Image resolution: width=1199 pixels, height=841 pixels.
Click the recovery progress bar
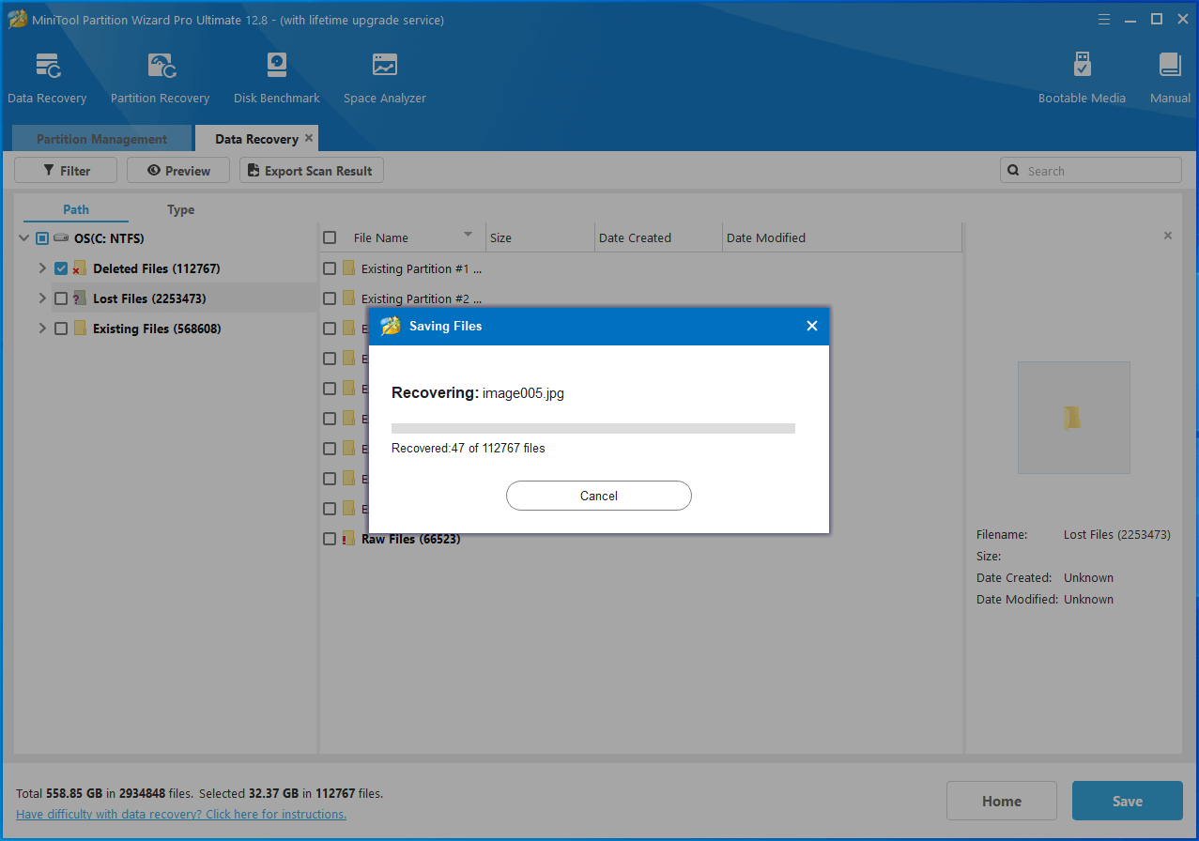point(593,428)
